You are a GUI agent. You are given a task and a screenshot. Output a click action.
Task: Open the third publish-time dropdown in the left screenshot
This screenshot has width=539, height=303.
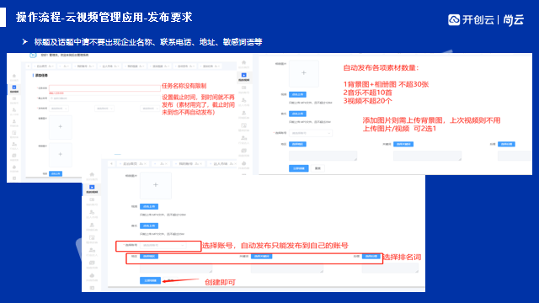point(150,109)
